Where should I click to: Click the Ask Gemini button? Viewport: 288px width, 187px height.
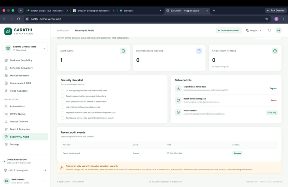click(275, 11)
